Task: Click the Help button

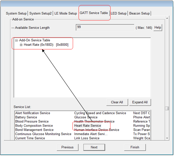Action: pyautogui.click(x=157, y=27)
